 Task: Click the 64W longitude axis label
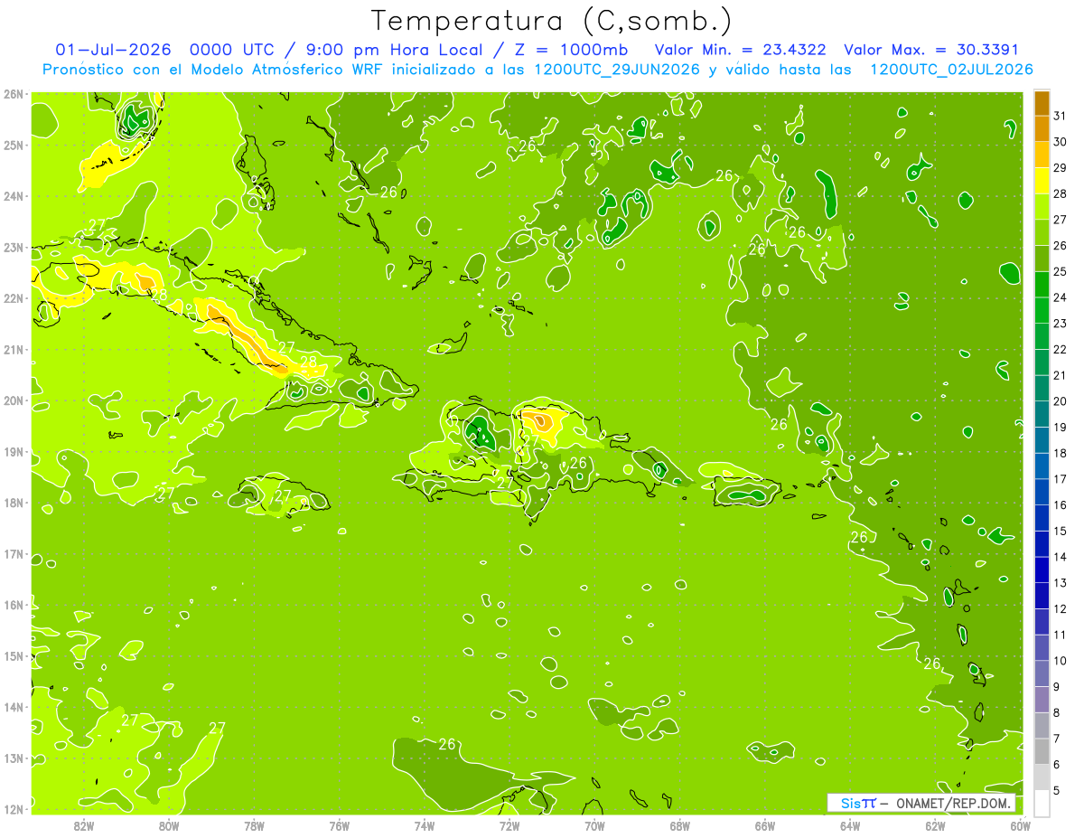click(850, 826)
